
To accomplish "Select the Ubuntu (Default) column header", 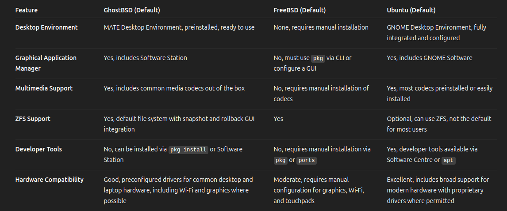I will pyautogui.click(x=411, y=10).
